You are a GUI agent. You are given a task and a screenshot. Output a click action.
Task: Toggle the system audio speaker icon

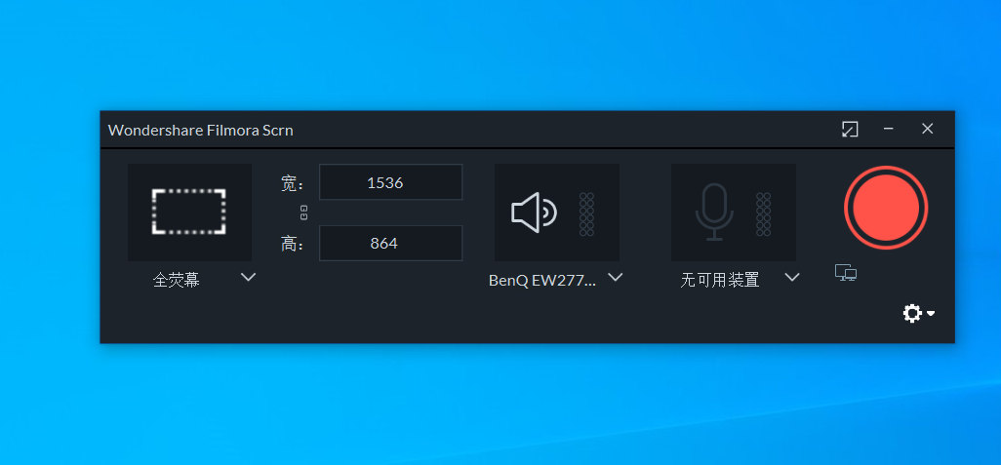pyautogui.click(x=534, y=213)
